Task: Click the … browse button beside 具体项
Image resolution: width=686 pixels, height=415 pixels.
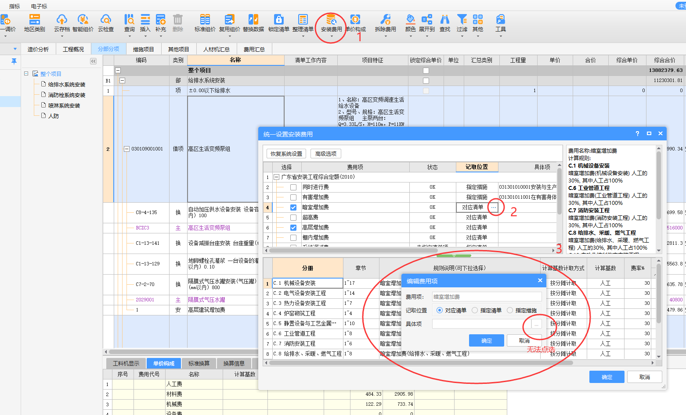Action: click(x=536, y=324)
